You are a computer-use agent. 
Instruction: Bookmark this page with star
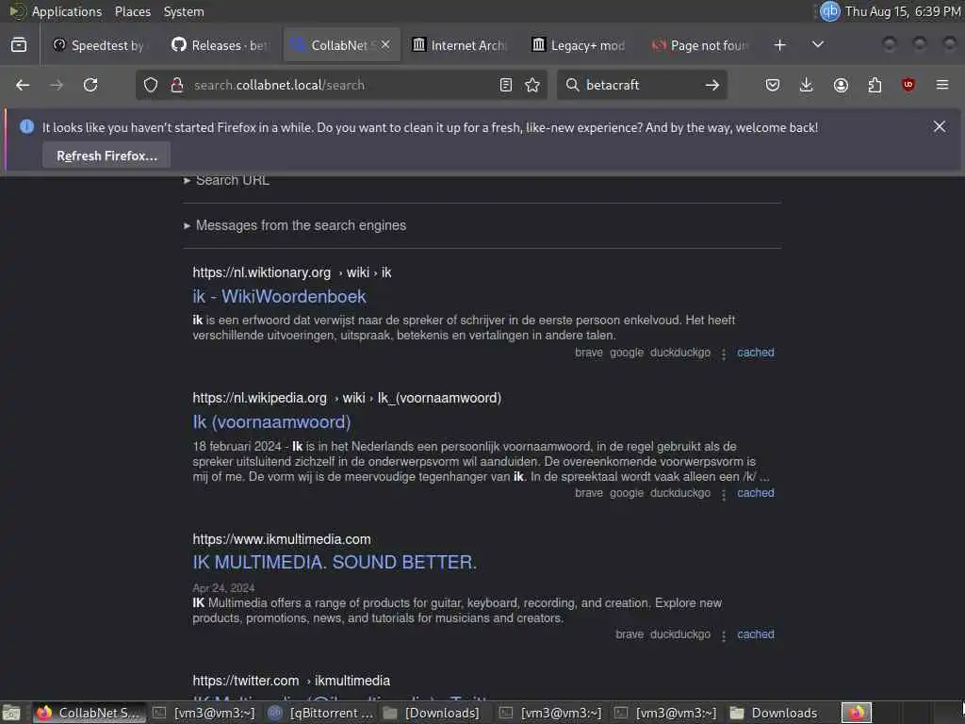pos(532,85)
